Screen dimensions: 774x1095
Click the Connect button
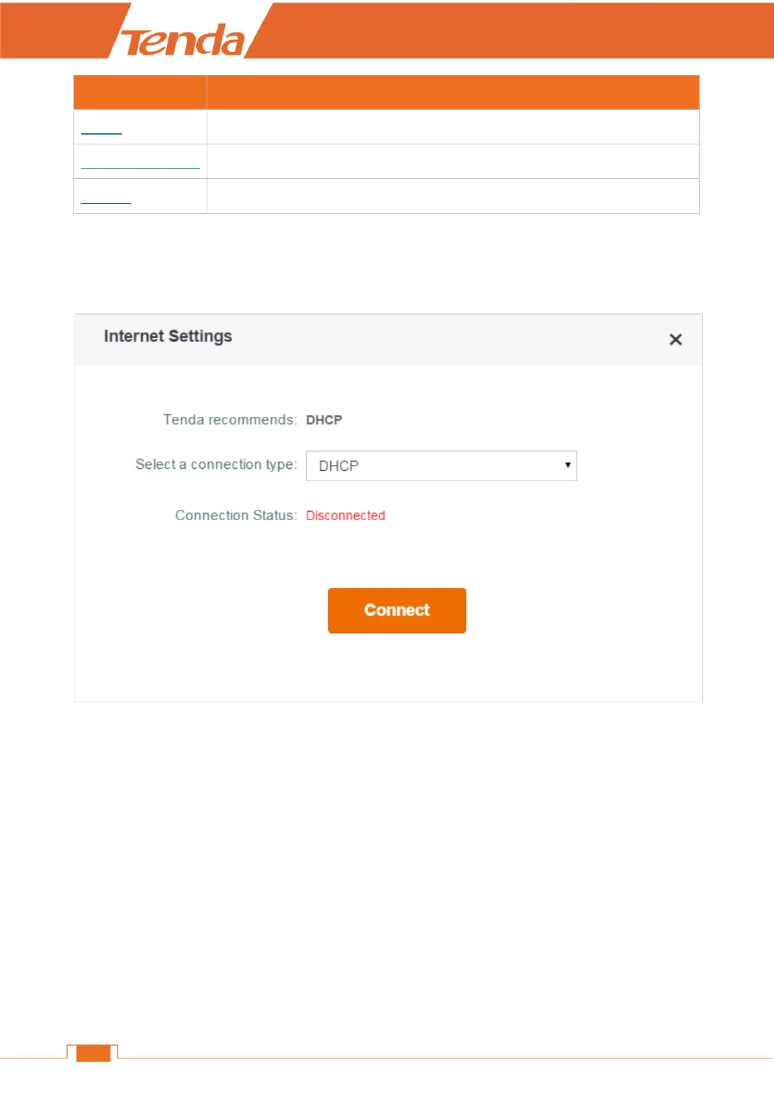[397, 610]
